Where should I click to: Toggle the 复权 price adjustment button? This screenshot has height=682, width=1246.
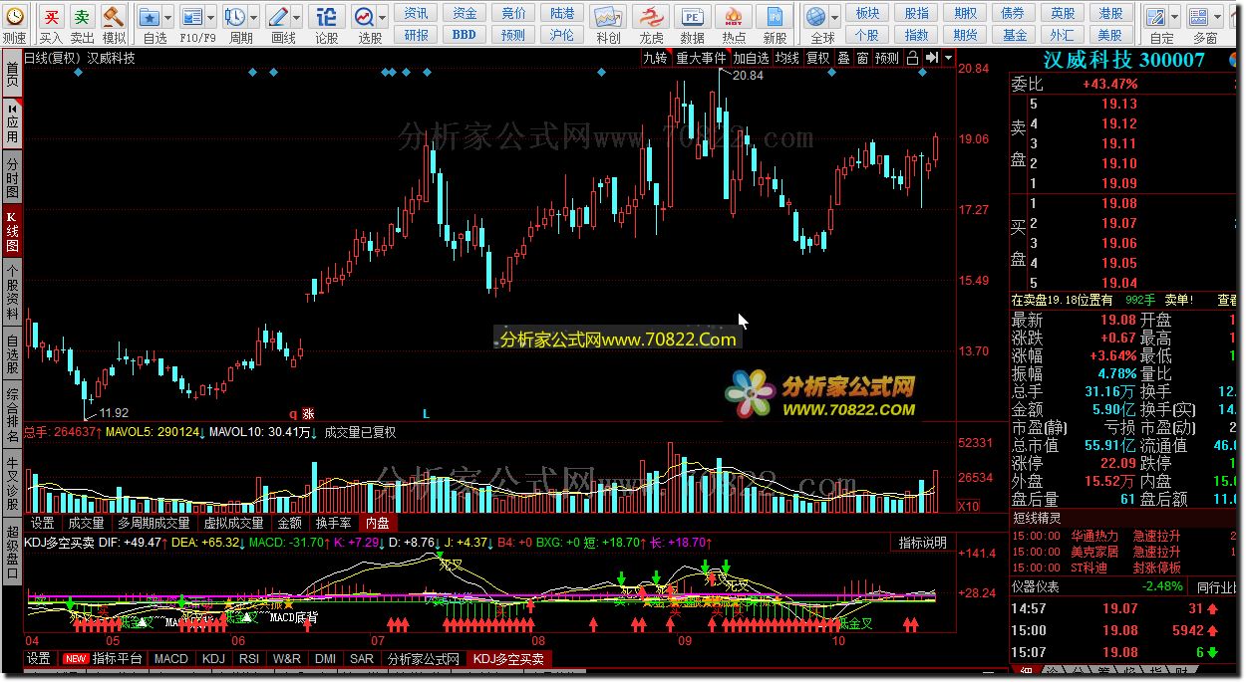[818, 59]
